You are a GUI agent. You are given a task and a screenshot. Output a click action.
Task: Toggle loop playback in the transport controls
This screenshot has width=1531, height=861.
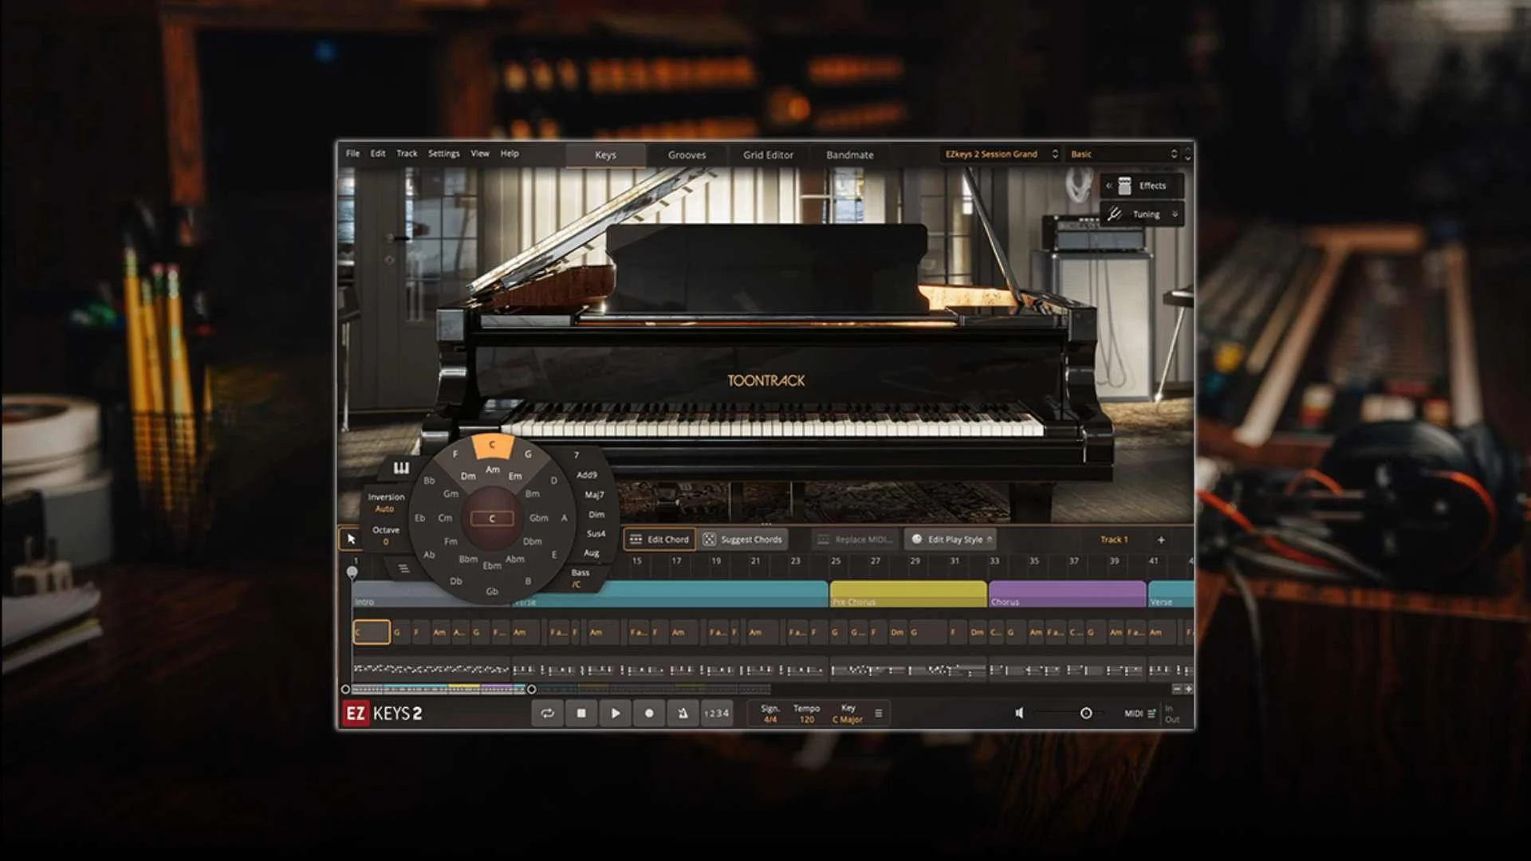coord(548,714)
